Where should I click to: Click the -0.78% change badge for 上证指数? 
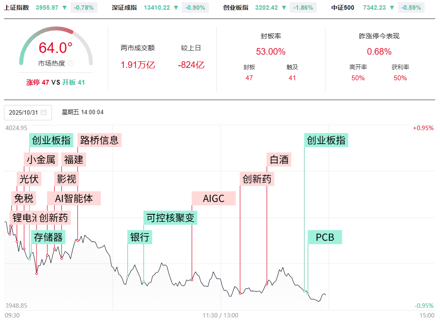point(83,7)
